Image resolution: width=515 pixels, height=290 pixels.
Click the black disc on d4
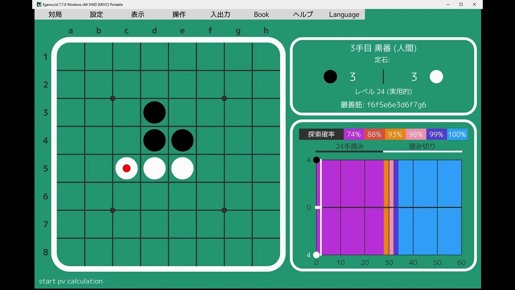154,141
